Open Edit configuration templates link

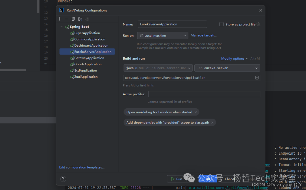[82, 167]
